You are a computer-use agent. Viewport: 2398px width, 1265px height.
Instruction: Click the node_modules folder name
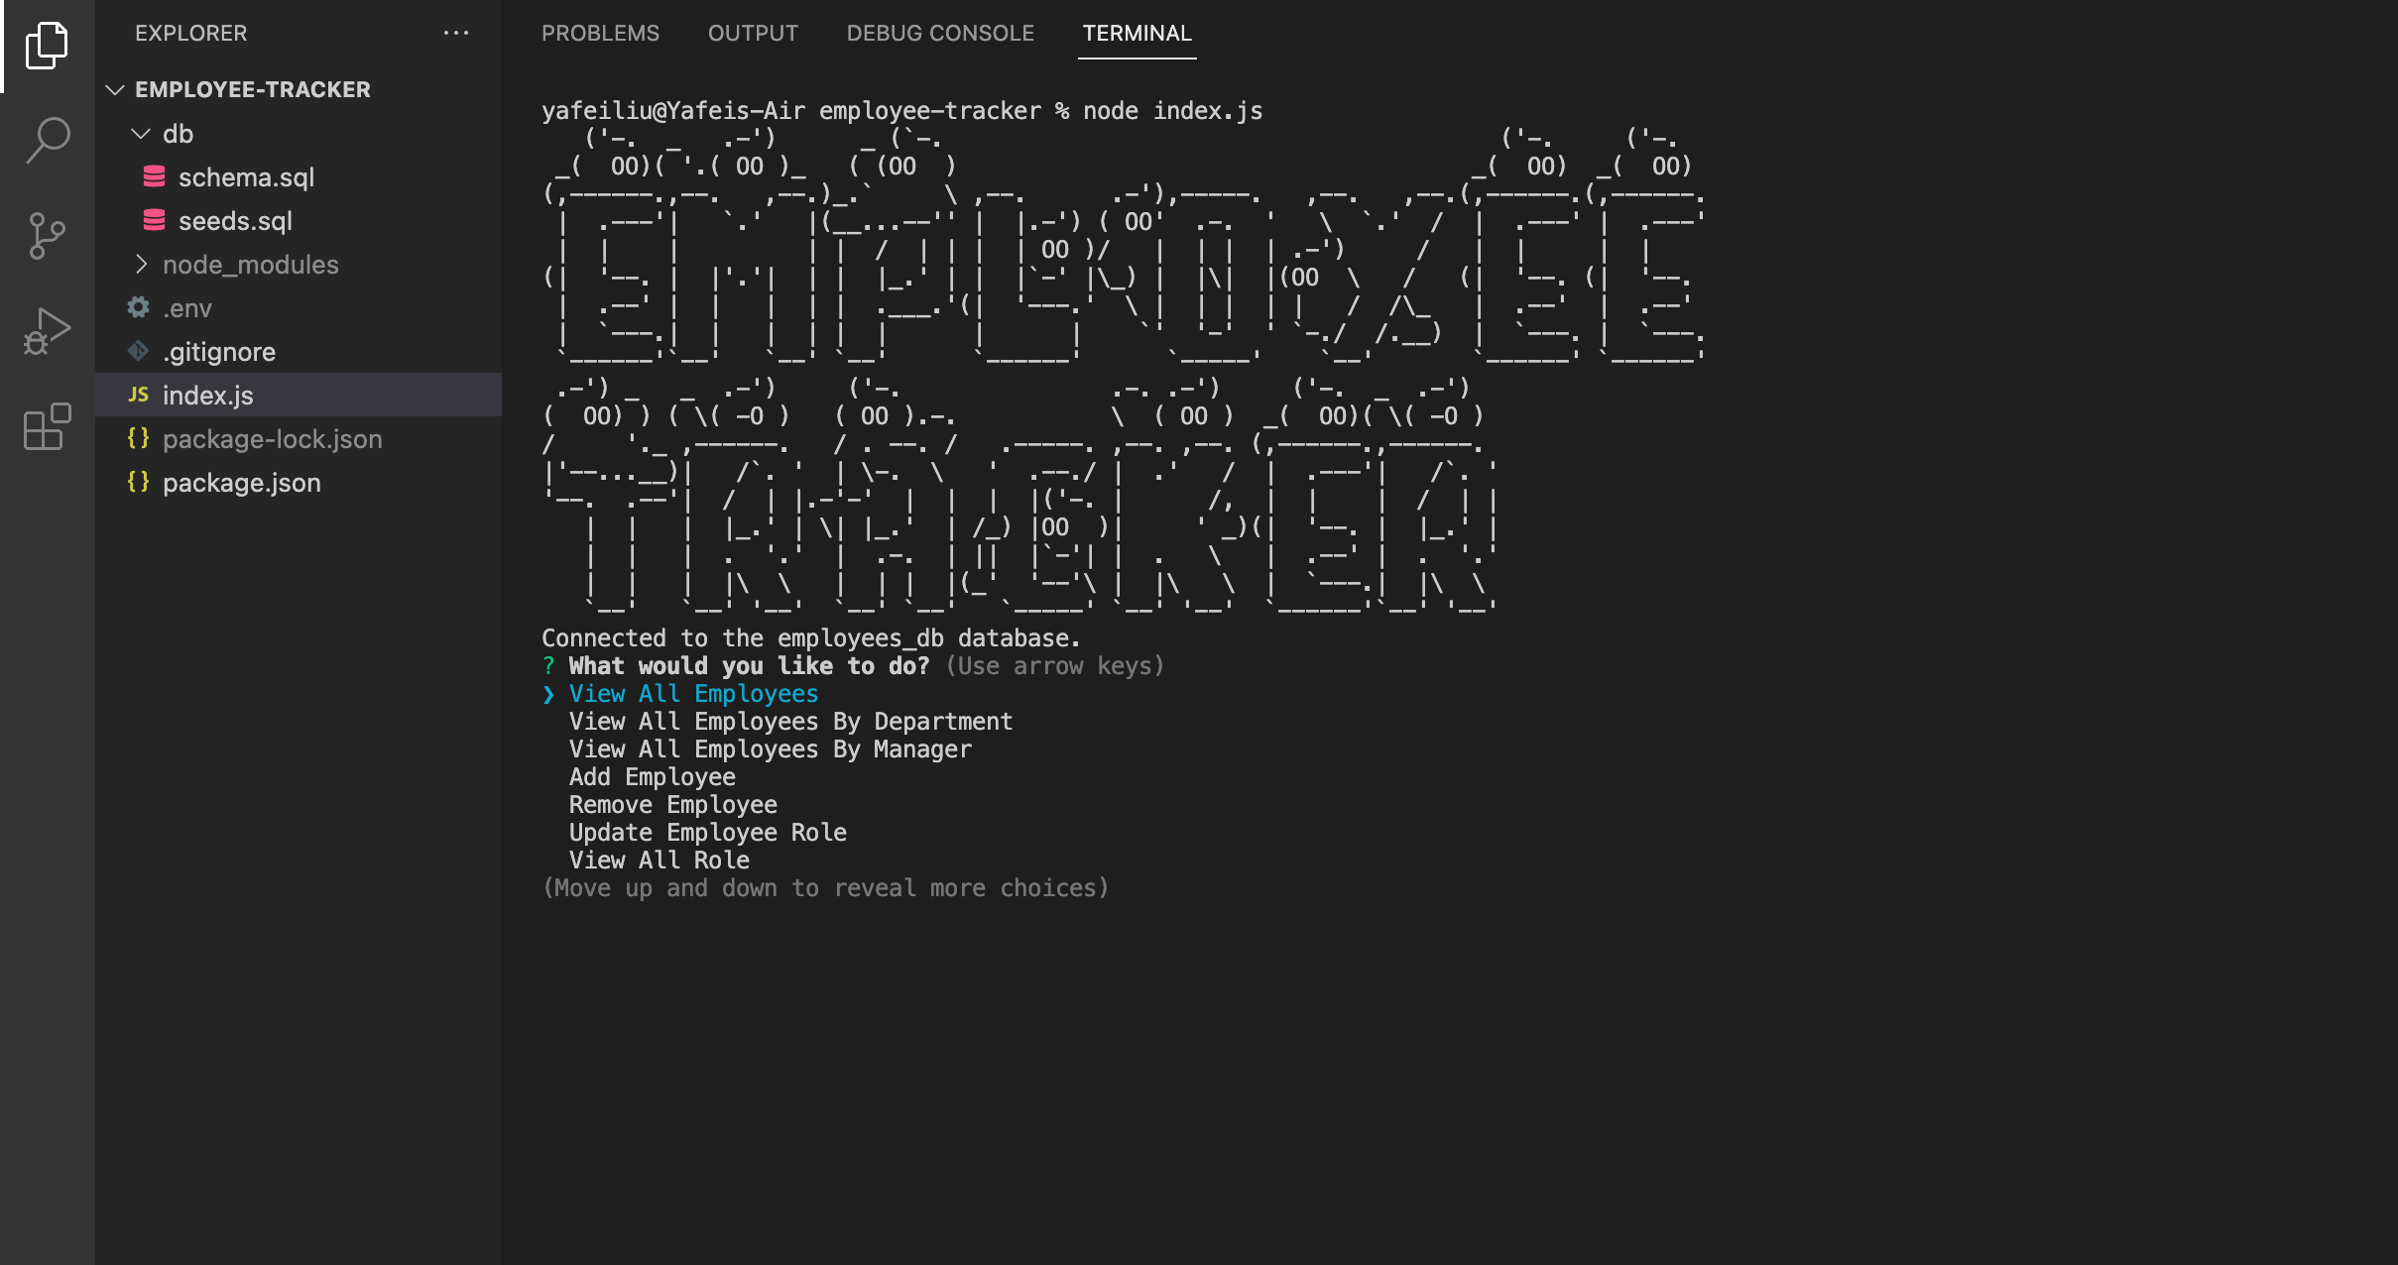click(x=251, y=265)
